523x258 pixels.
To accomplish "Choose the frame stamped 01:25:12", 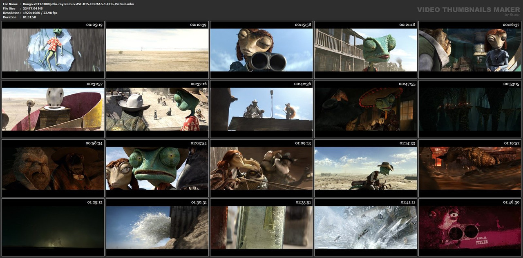I will click(53, 227).
